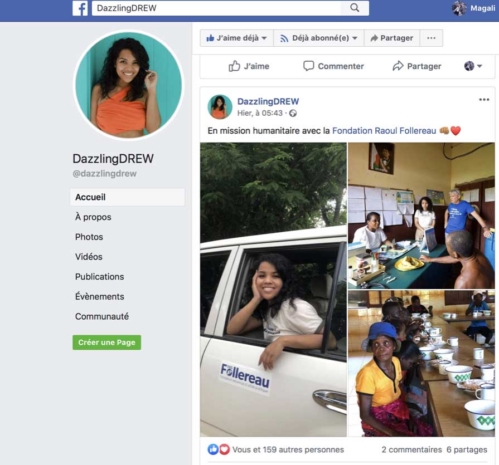Click the Commenter speech bubble icon
Screen dimensions: 499x465
[308, 66]
